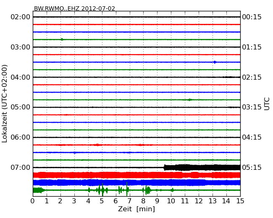Click the blue spike near minute 13
Image resolution: width=273 pixels, height=218 pixels.
click(x=215, y=62)
